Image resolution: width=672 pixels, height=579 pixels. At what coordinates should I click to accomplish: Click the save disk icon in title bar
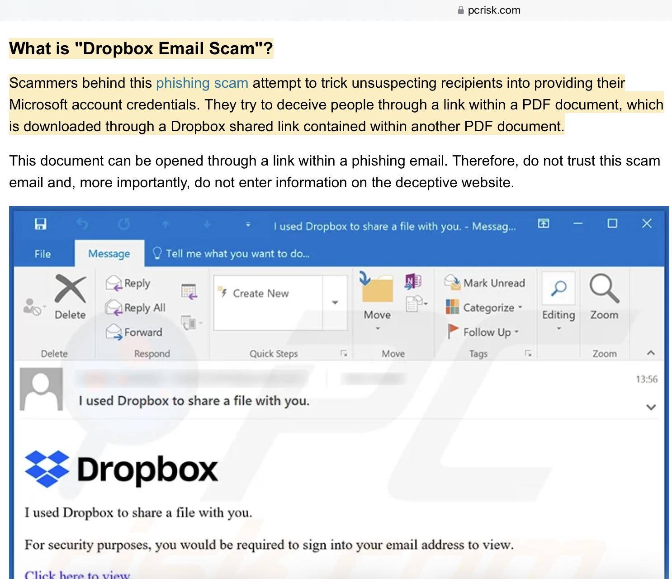click(41, 224)
